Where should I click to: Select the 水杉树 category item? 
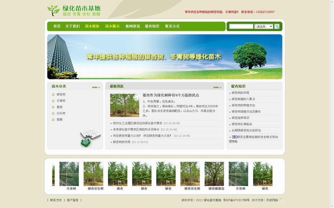[x=61, y=113]
